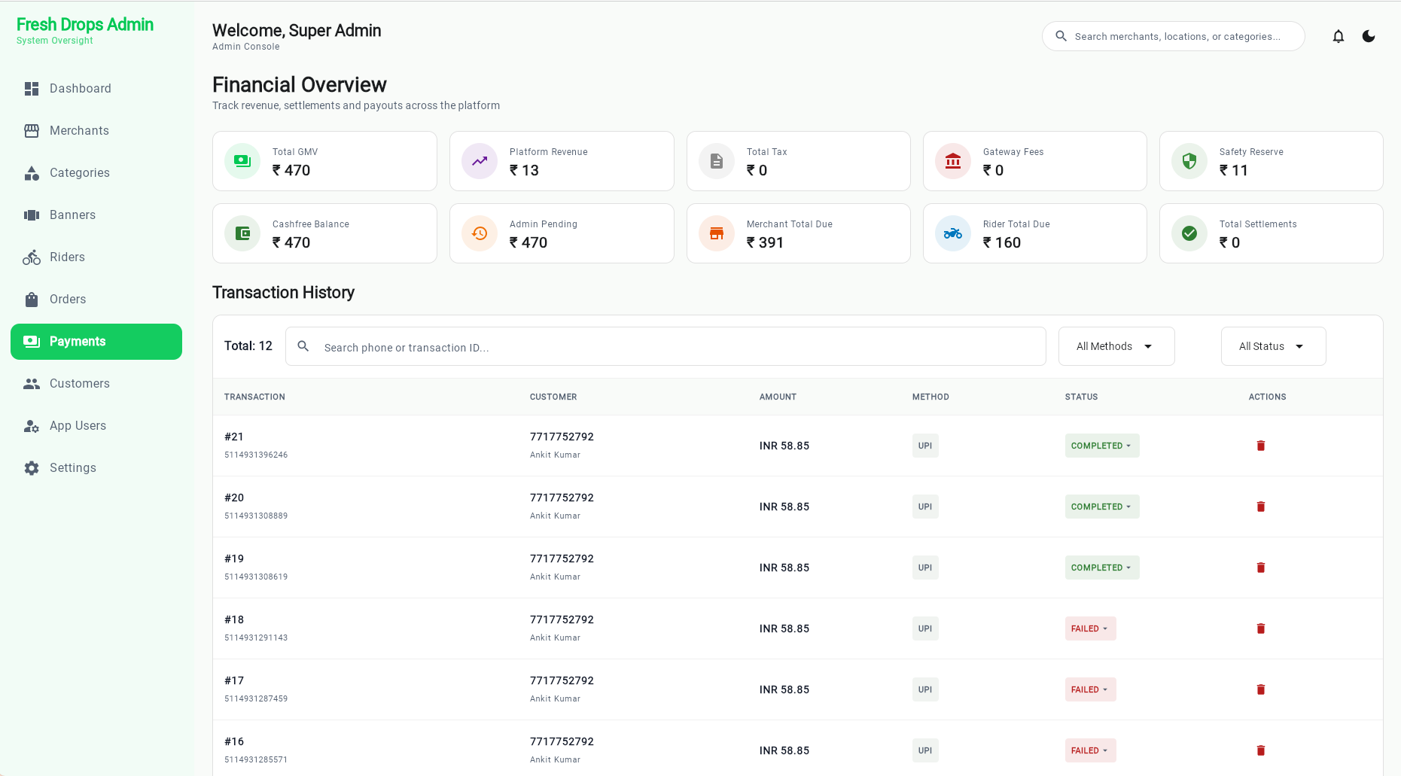Click the Rider Total Due motorbike icon
The image size is (1401, 776).
(953, 233)
